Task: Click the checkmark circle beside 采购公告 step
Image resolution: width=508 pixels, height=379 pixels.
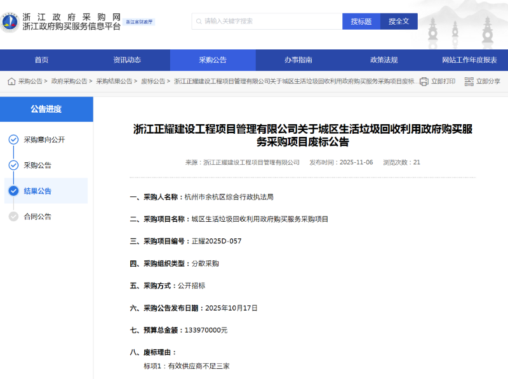Action: pyautogui.click(x=14, y=165)
